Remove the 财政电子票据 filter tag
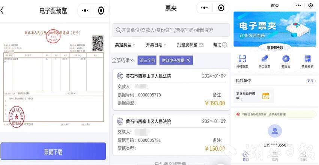This screenshot has height=165, width=319. tap(188, 60)
